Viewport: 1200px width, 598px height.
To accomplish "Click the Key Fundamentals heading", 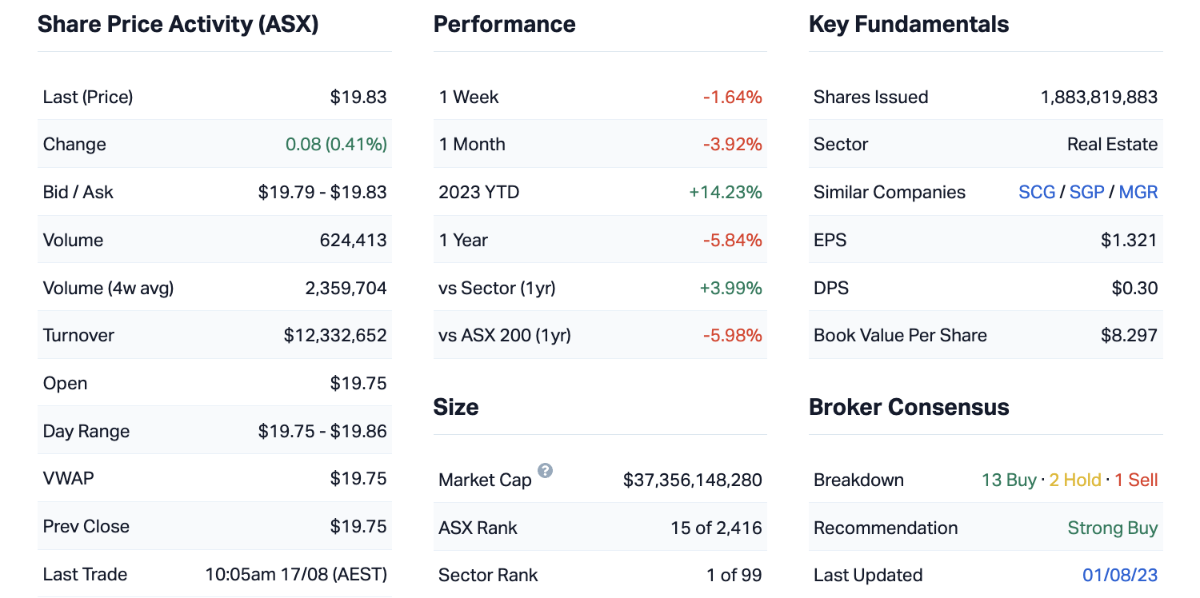I will 909,24.
